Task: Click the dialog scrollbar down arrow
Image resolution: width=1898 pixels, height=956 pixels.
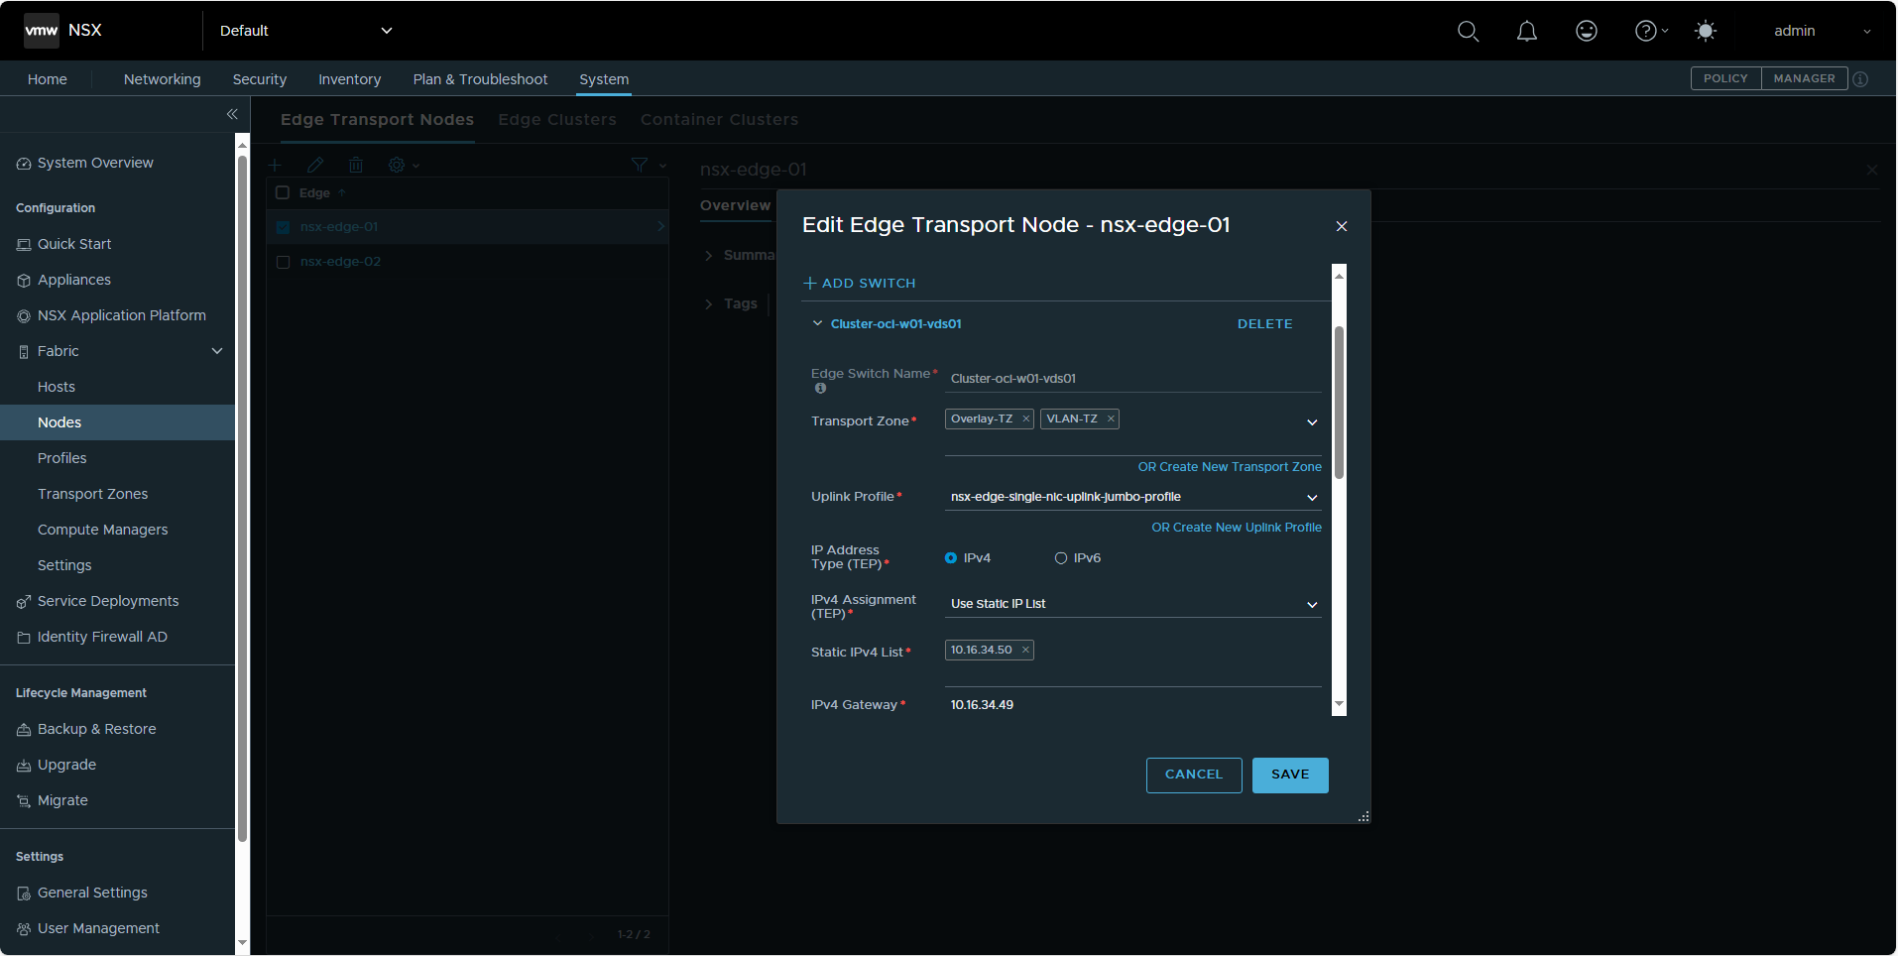Action: 1339,705
